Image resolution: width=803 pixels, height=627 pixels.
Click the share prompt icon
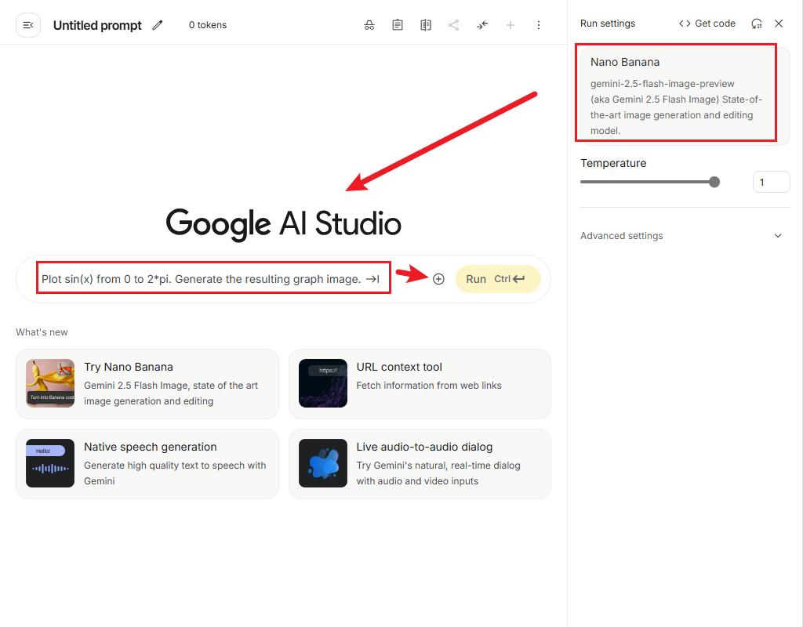pos(453,25)
